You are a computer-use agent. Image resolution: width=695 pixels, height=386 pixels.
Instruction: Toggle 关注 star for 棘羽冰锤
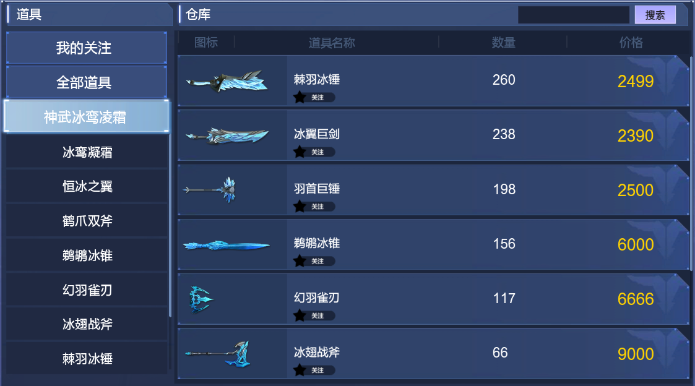coord(314,97)
